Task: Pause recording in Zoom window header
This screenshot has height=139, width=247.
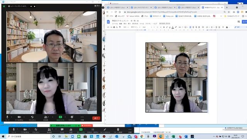Action: pyautogui.click(x=31, y=6)
